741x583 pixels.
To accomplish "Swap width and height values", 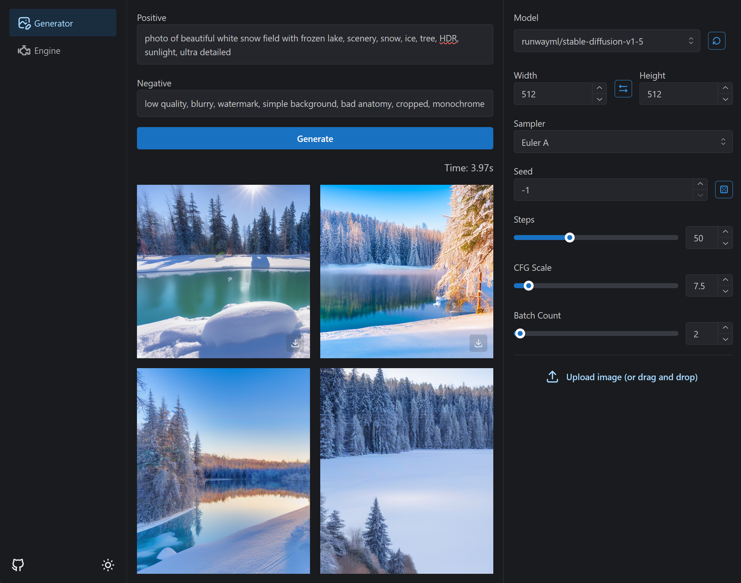I will click(x=623, y=88).
